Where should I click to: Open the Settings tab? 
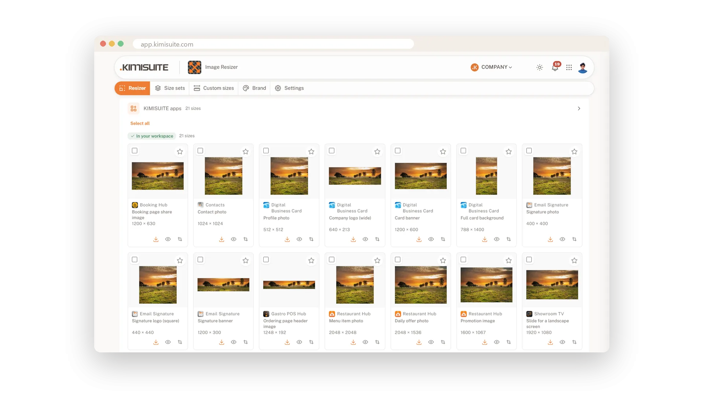[x=289, y=88]
